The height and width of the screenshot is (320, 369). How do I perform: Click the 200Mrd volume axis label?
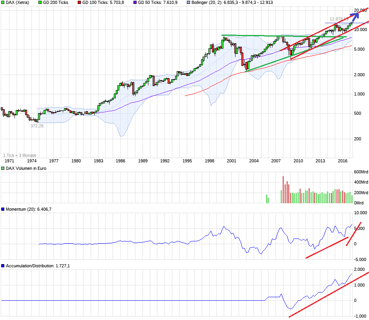[x=361, y=193]
